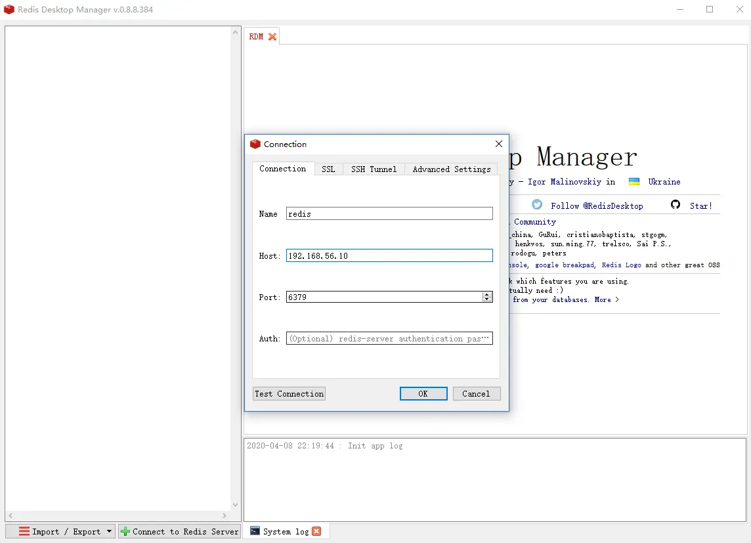751x543 pixels.
Task: Open the google breakpad link
Action: coord(565,265)
